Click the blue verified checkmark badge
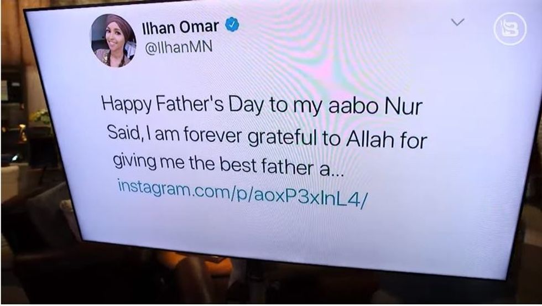Viewport: 542px width, 306px height. pyautogui.click(x=233, y=25)
